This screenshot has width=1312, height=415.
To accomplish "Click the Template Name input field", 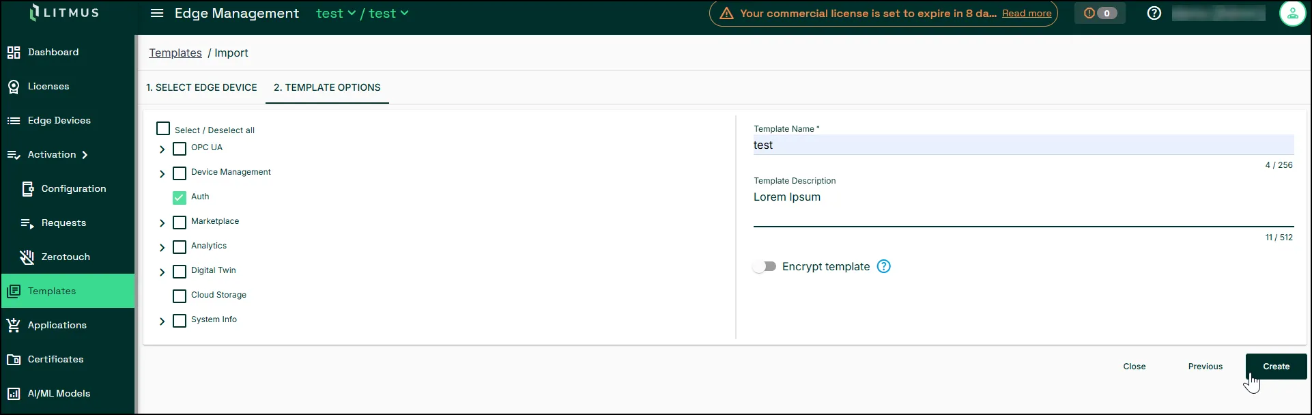I will (1023, 145).
